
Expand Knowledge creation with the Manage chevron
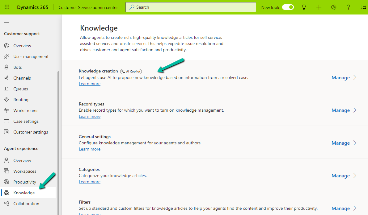(x=355, y=78)
